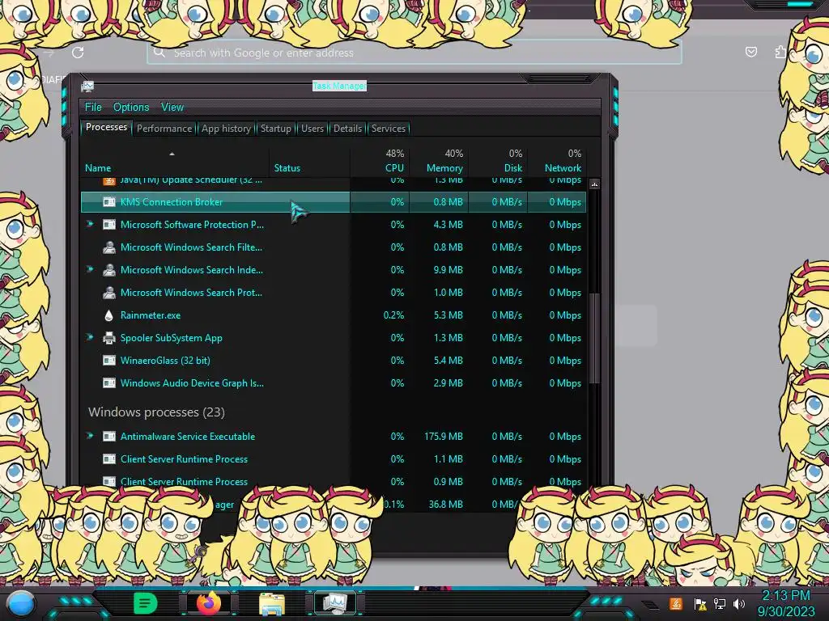Click the Spooler SubSystem printer icon
Screen dimensions: 829x621
(109, 338)
